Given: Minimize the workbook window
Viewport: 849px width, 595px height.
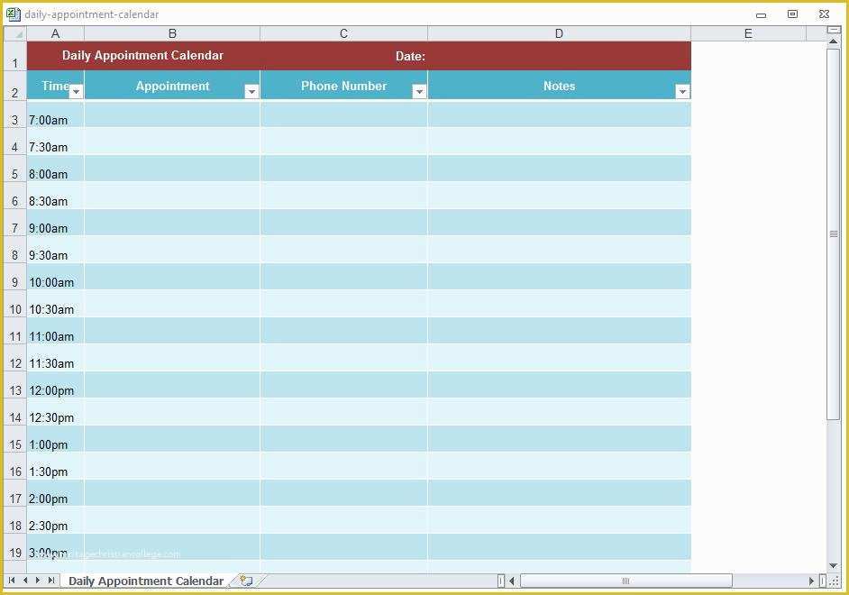Looking at the screenshot, I should (x=761, y=15).
